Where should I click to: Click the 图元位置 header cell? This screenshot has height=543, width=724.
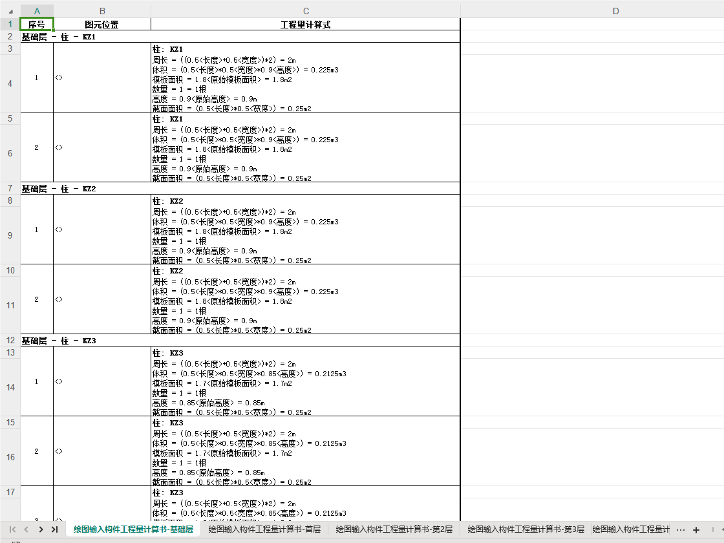(x=102, y=25)
